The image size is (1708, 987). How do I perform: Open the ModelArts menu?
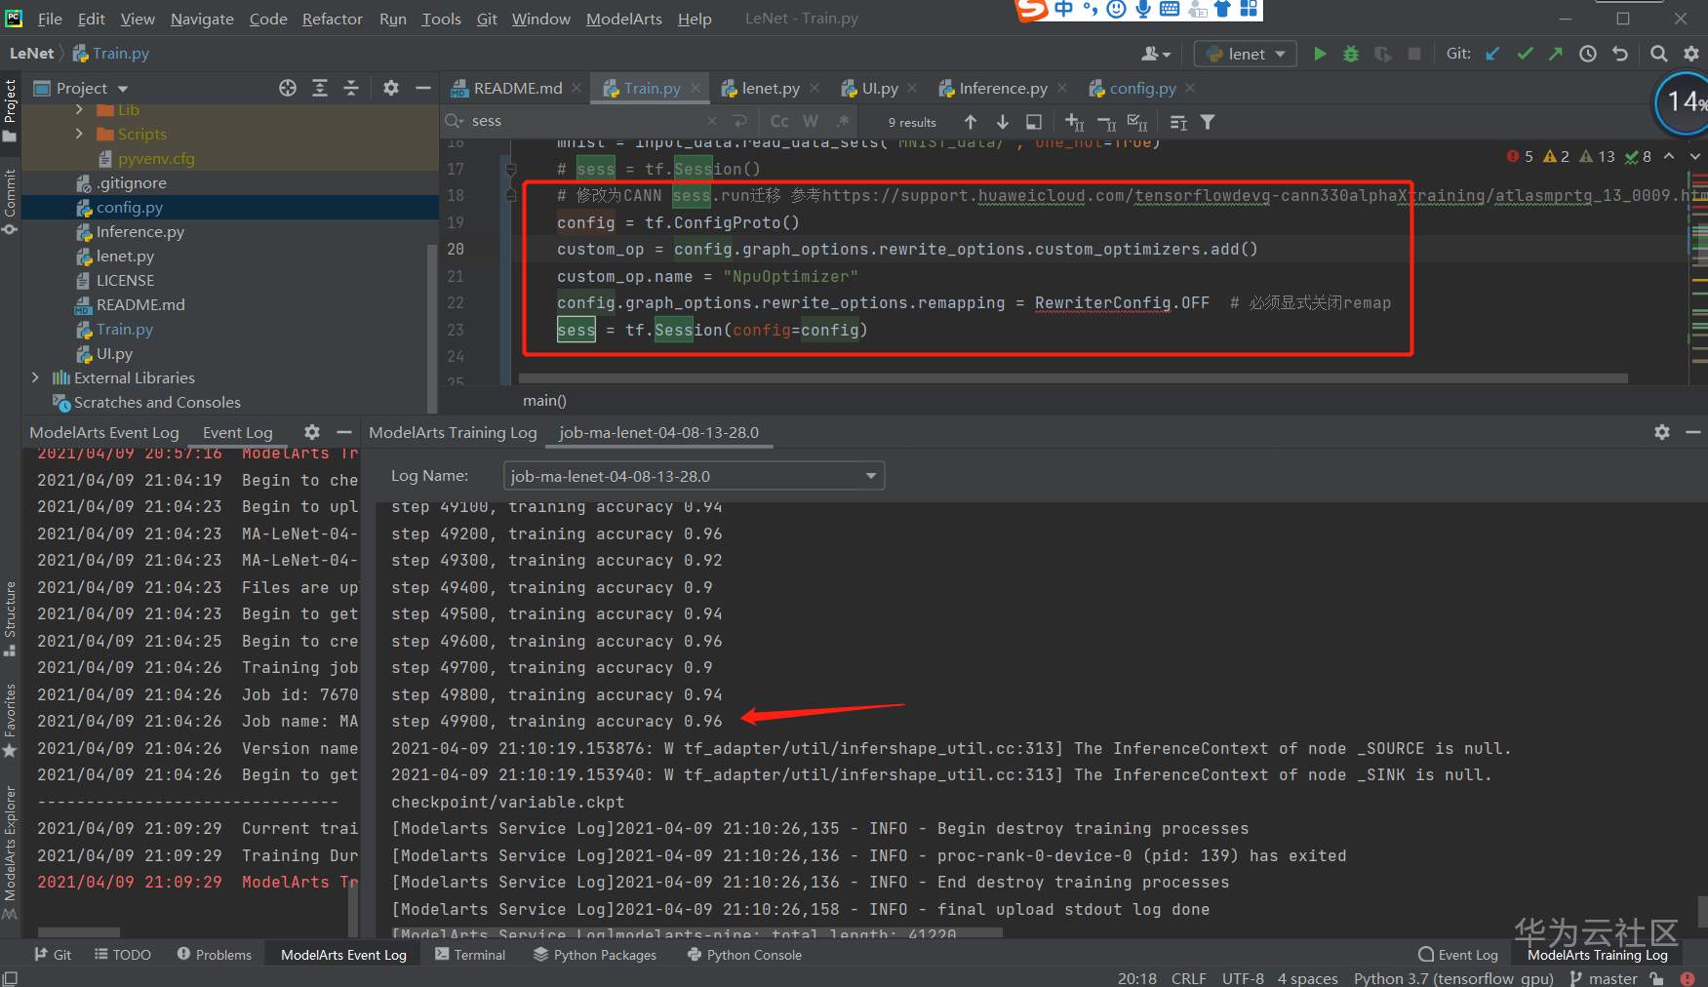point(623,19)
